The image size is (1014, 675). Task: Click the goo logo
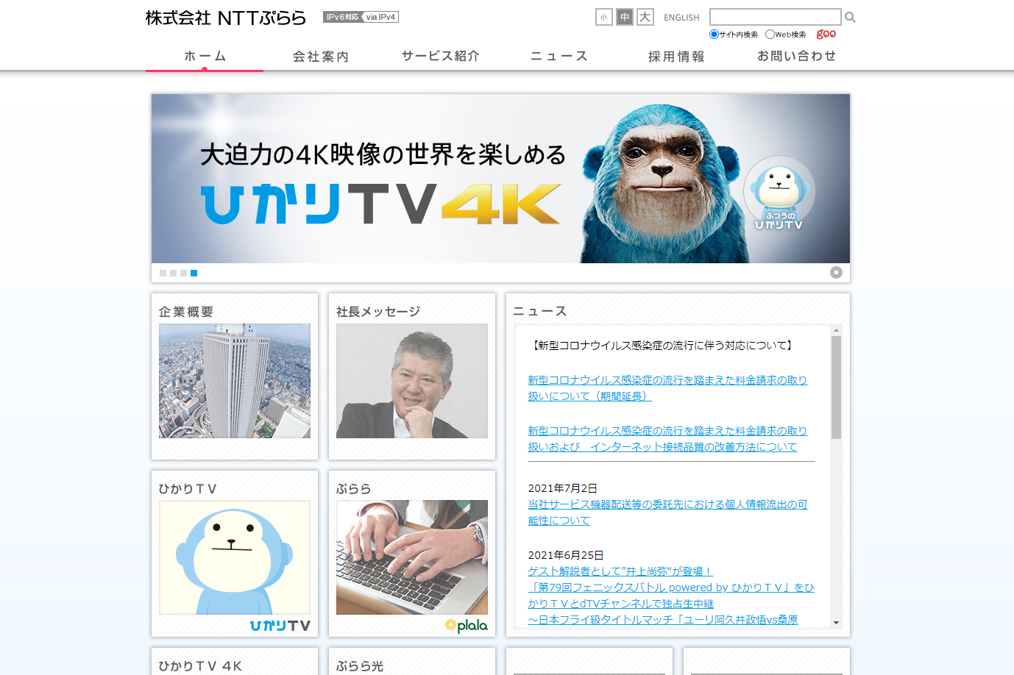pos(826,34)
